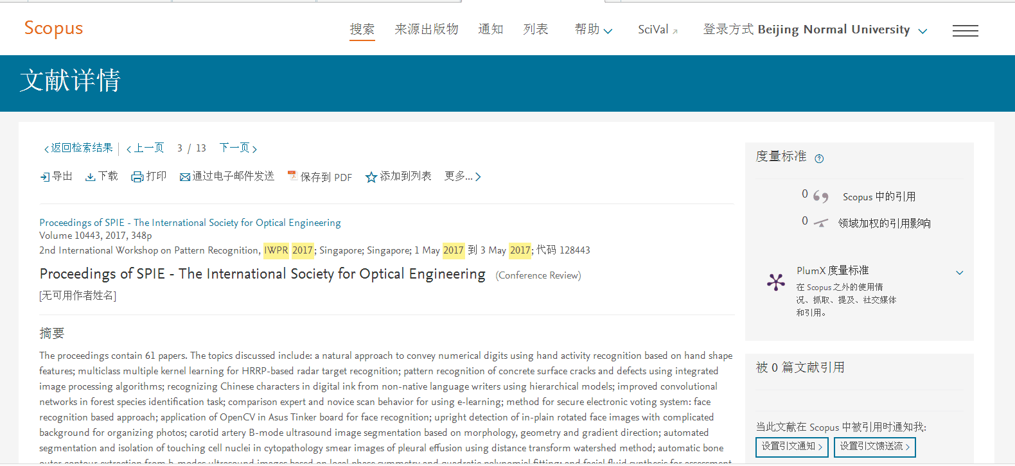Image resolution: width=1015 pixels, height=466 pixels.
Task: Click the Print (打印) icon
Action: coord(137,177)
